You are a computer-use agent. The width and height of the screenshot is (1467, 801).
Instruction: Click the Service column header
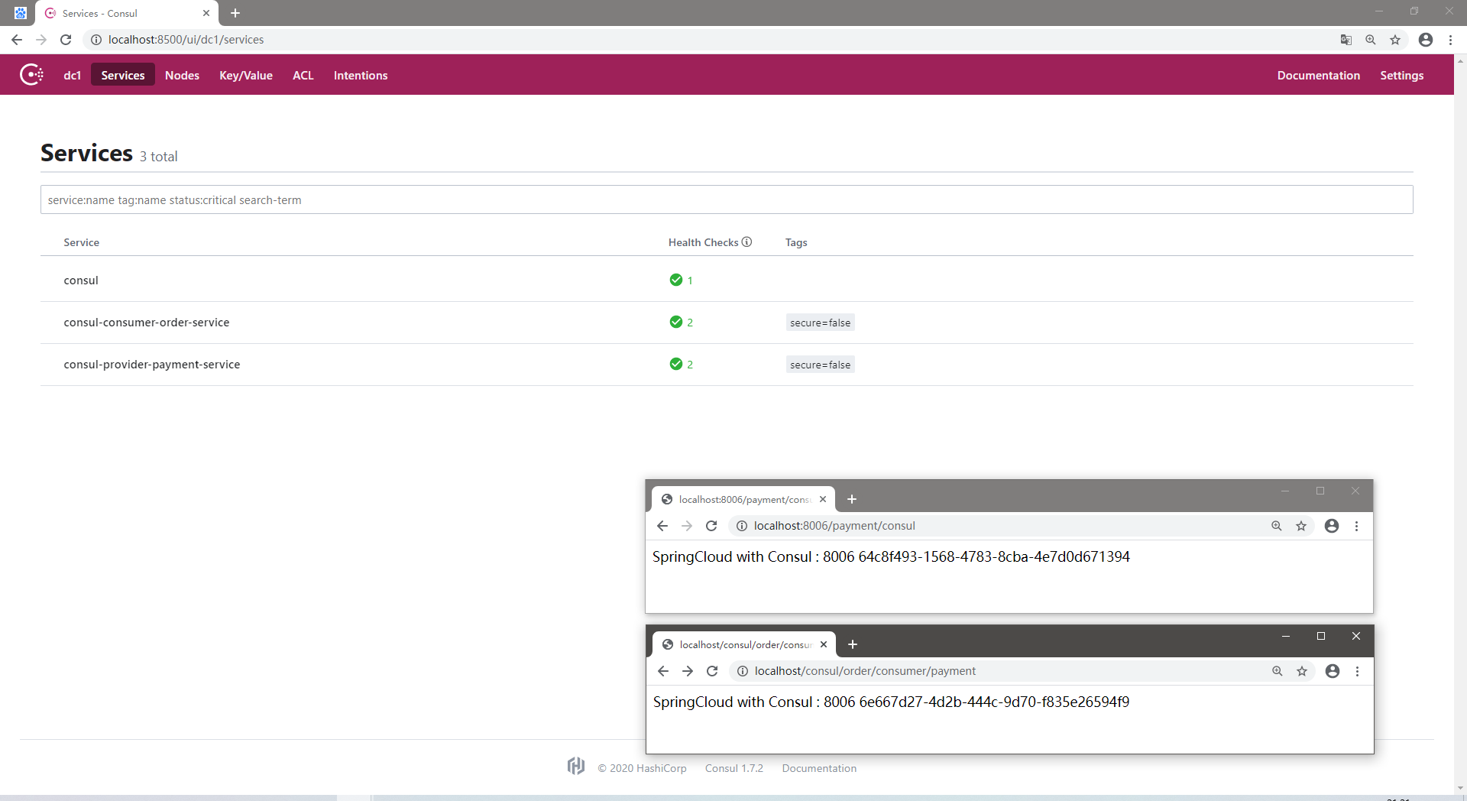[x=82, y=242]
